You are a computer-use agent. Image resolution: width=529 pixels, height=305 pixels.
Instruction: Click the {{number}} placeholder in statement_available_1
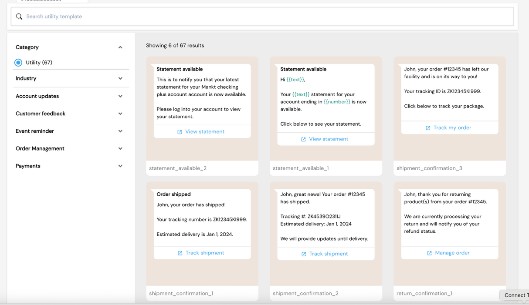337,102
